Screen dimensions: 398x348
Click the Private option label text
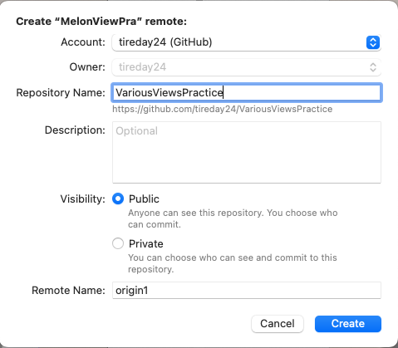146,244
